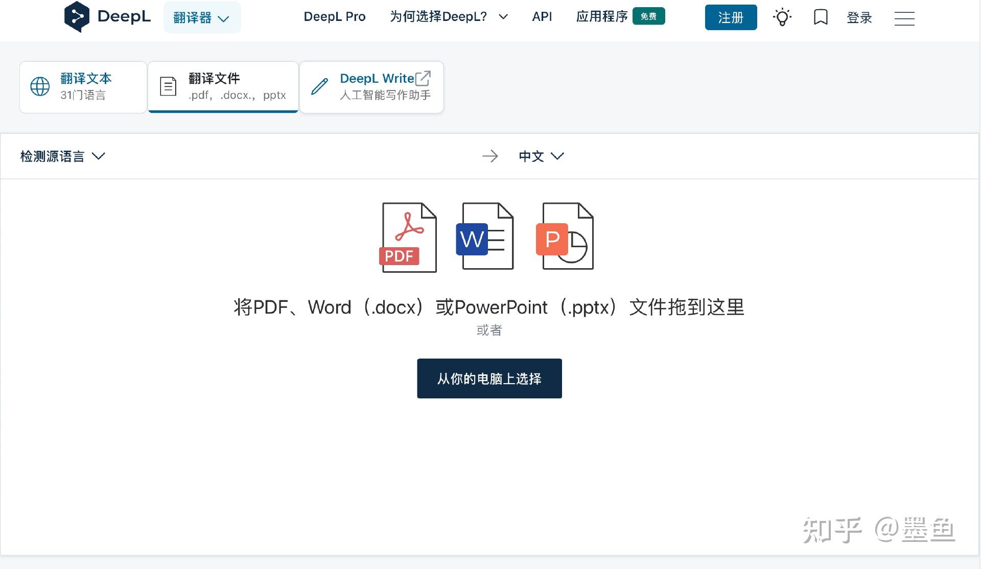The width and height of the screenshot is (981, 569).
Task: Switch to the 翻译文本 tab
Action: pos(83,87)
